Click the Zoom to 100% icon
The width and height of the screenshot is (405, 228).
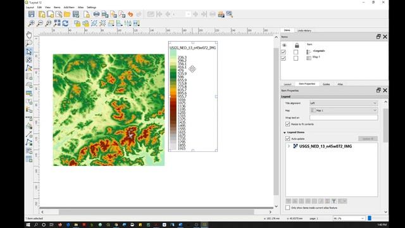[x=48, y=23]
